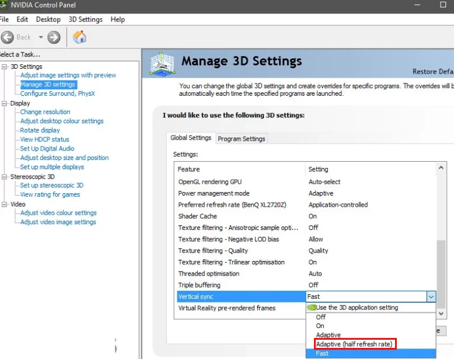The width and height of the screenshot is (454, 359).
Task: Choose Off in Vertical sync list
Action: (371, 317)
